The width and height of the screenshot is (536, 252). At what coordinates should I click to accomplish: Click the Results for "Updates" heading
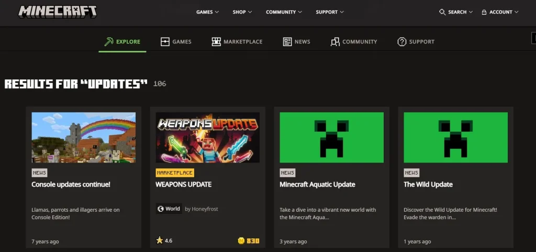(76, 84)
